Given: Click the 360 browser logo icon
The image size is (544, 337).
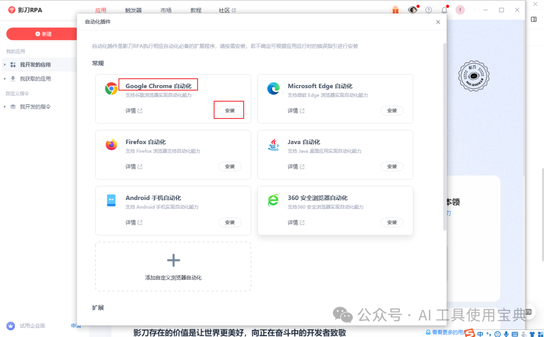Looking at the screenshot, I should tap(274, 200).
